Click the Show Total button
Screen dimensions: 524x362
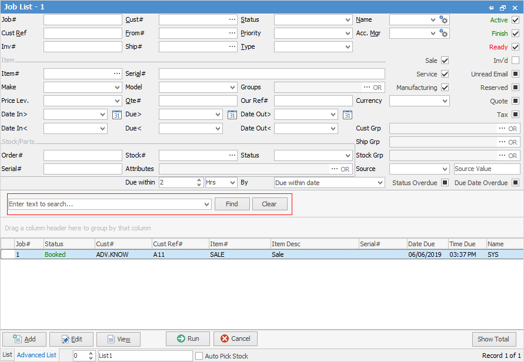[x=493, y=339]
